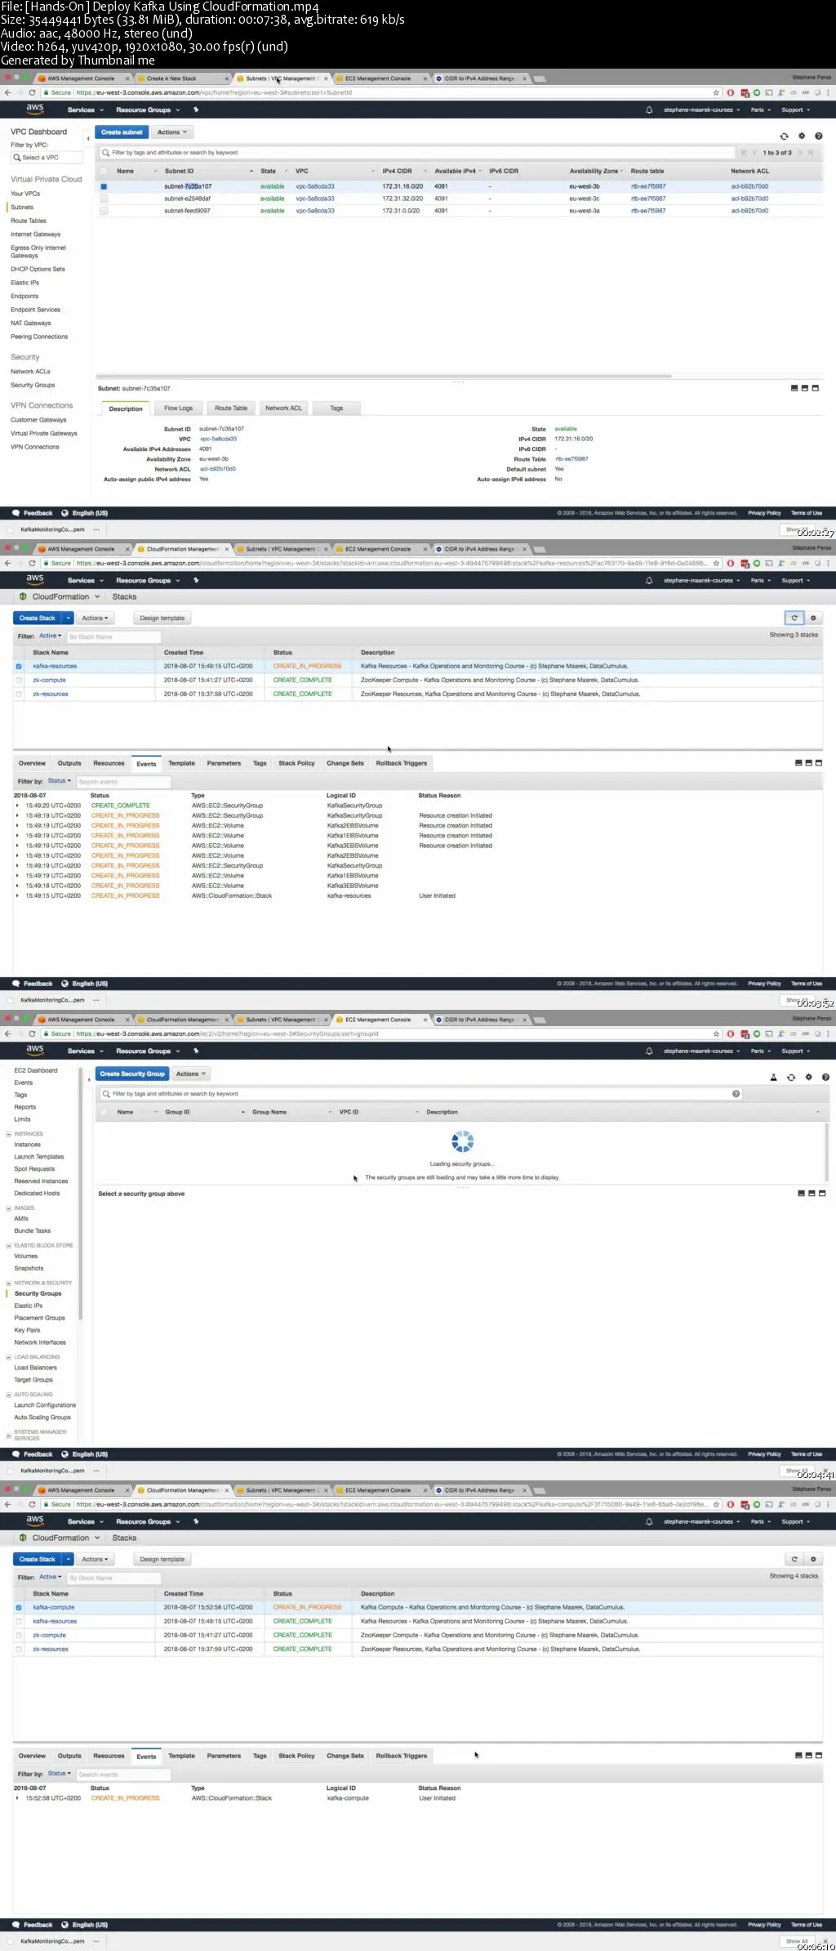Open the kafka-compute stack link in the 4-stack frame
The image size is (836, 1951).
click(x=53, y=1608)
